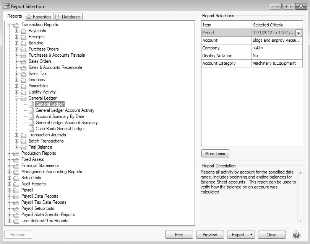Collapse the Transaction Reports root node
The image size is (310, 244).
pos(9,25)
